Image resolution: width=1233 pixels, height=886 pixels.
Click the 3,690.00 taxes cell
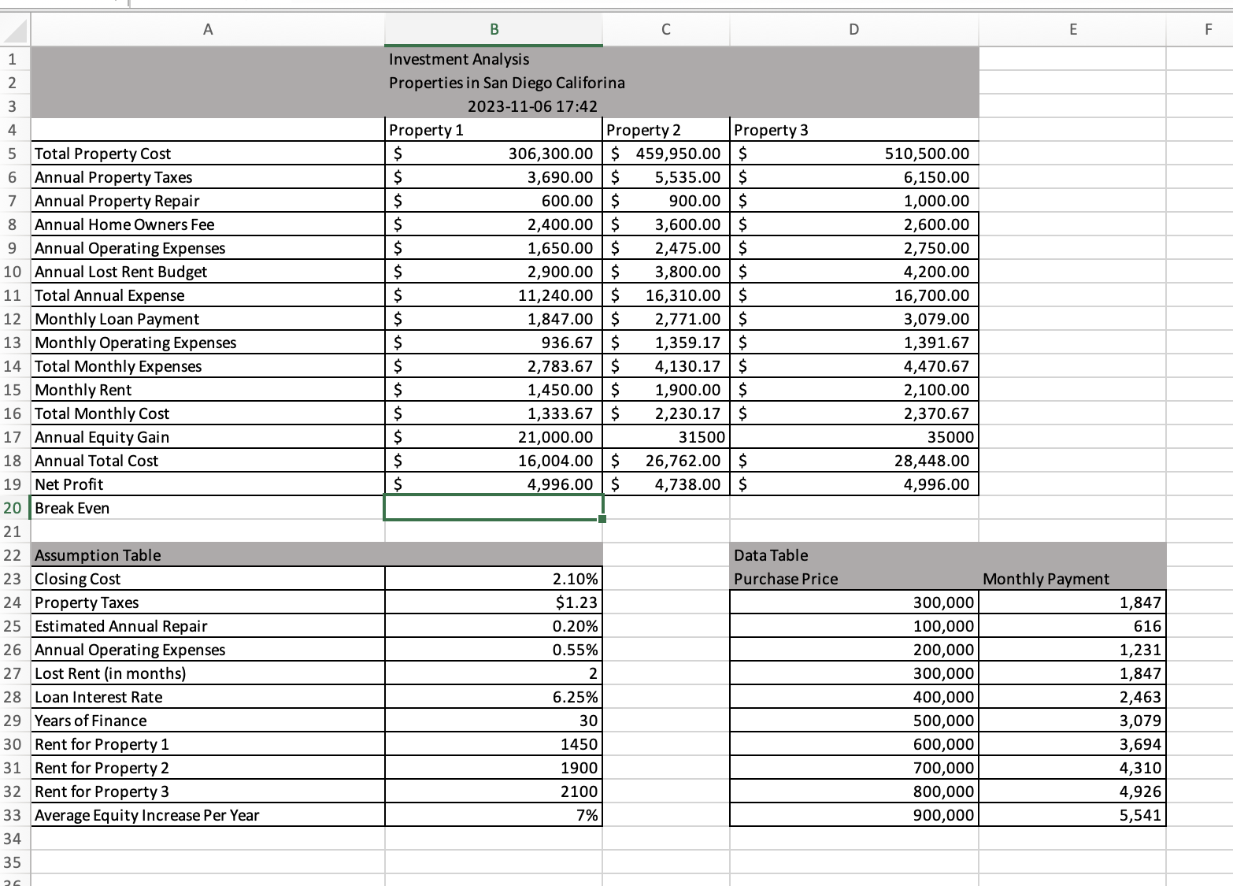[494, 177]
